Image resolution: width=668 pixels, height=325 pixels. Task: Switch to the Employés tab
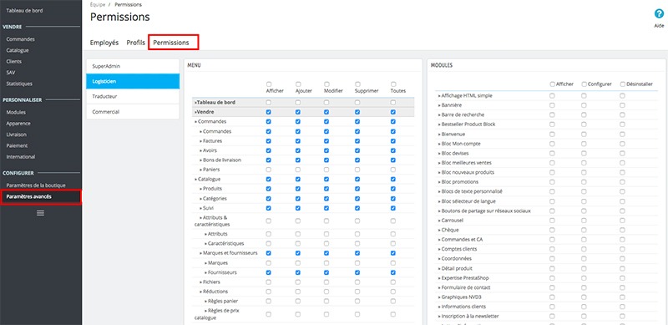pyautogui.click(x=104, y=43)
